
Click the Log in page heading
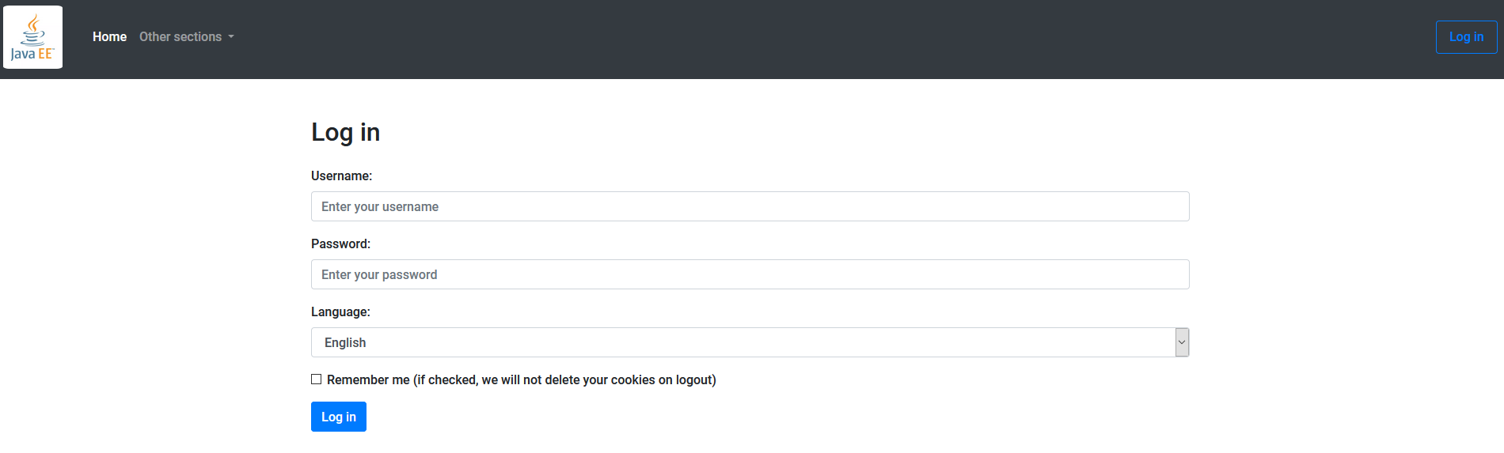[x=345, y=132]
